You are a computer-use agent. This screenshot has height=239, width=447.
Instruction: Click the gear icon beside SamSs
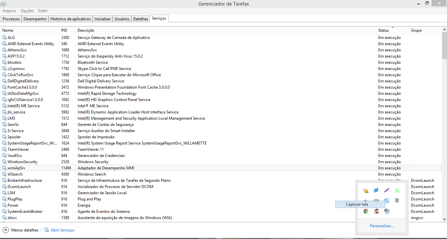[x=4, y=125]
